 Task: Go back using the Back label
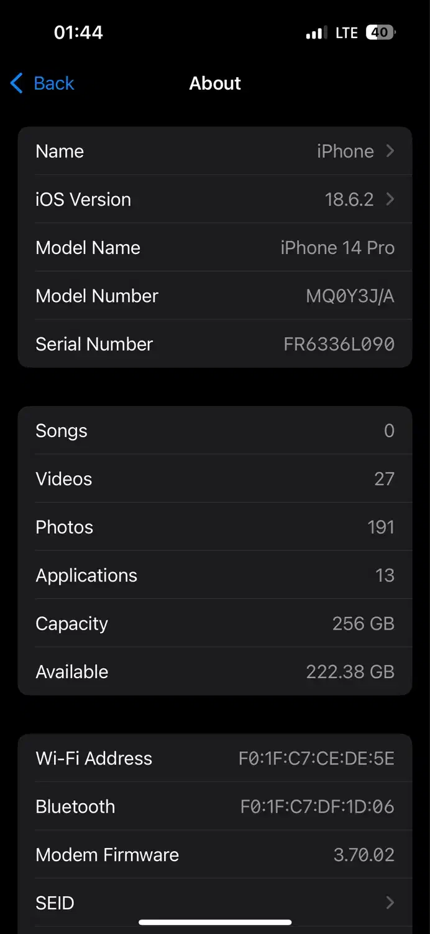click(54, 83)
